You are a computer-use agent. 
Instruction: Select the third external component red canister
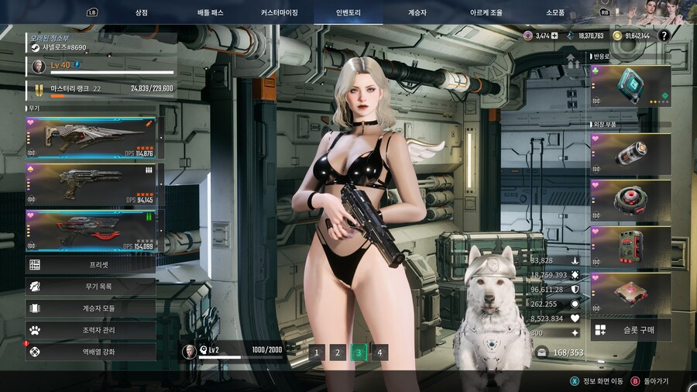click(630, 246)
